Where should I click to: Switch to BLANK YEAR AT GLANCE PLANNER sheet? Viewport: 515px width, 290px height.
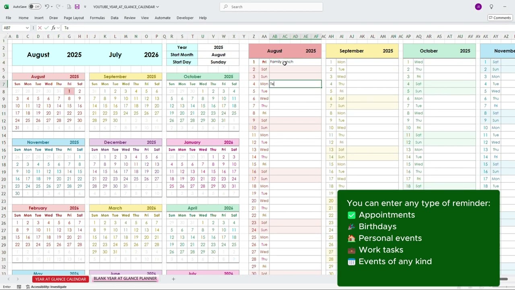click(x=125, y=279)
